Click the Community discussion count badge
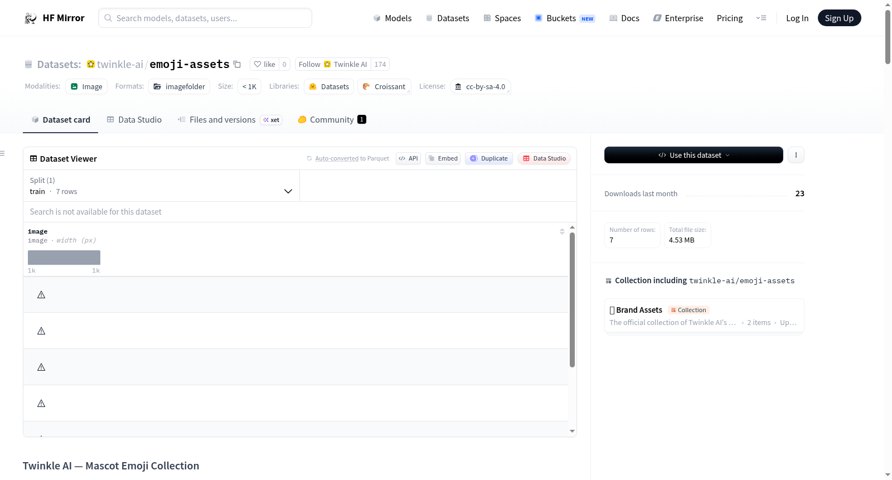The image size is (892, 480). (x=362, y=119)
